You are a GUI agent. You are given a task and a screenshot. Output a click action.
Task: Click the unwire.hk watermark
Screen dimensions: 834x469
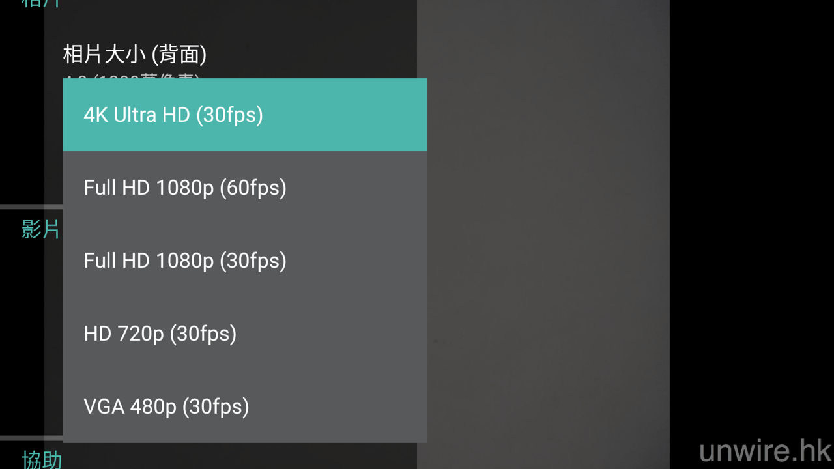(x=765, y=451)
